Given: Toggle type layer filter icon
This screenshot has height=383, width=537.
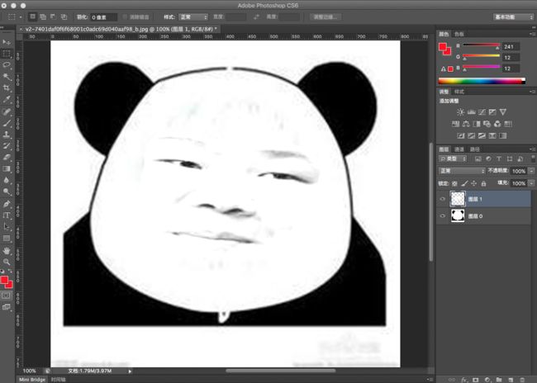Looking at the screenshot, I should tap(499, 158).
